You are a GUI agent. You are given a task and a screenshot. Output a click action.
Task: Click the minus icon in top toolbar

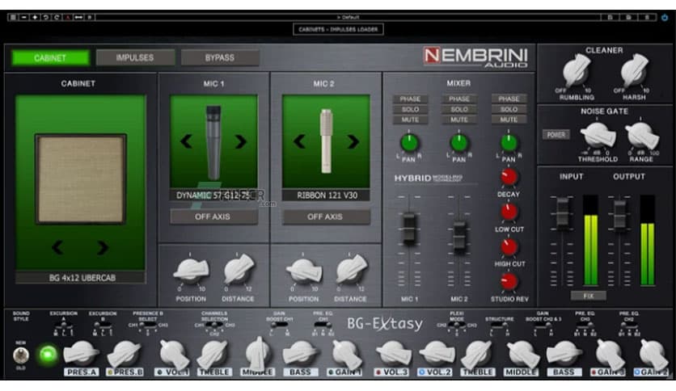point(24,17)
